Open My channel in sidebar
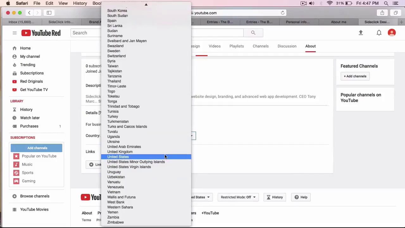Viewport: 405px width, 228px height. [30, 56]
